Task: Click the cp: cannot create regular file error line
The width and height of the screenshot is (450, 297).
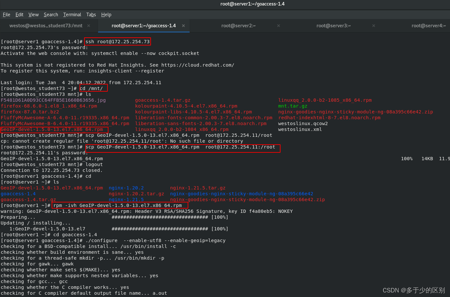Action: pyautogui.click(x=122, y=141)
